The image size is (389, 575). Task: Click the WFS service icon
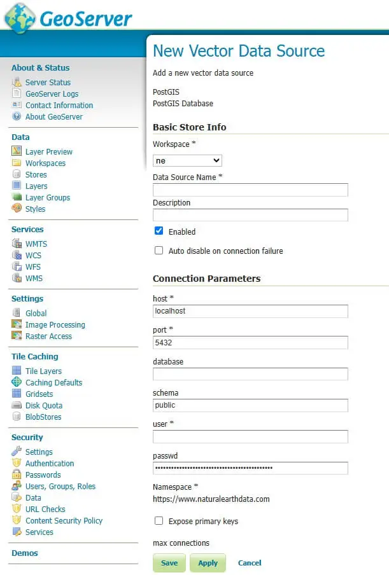click(17, 267)
